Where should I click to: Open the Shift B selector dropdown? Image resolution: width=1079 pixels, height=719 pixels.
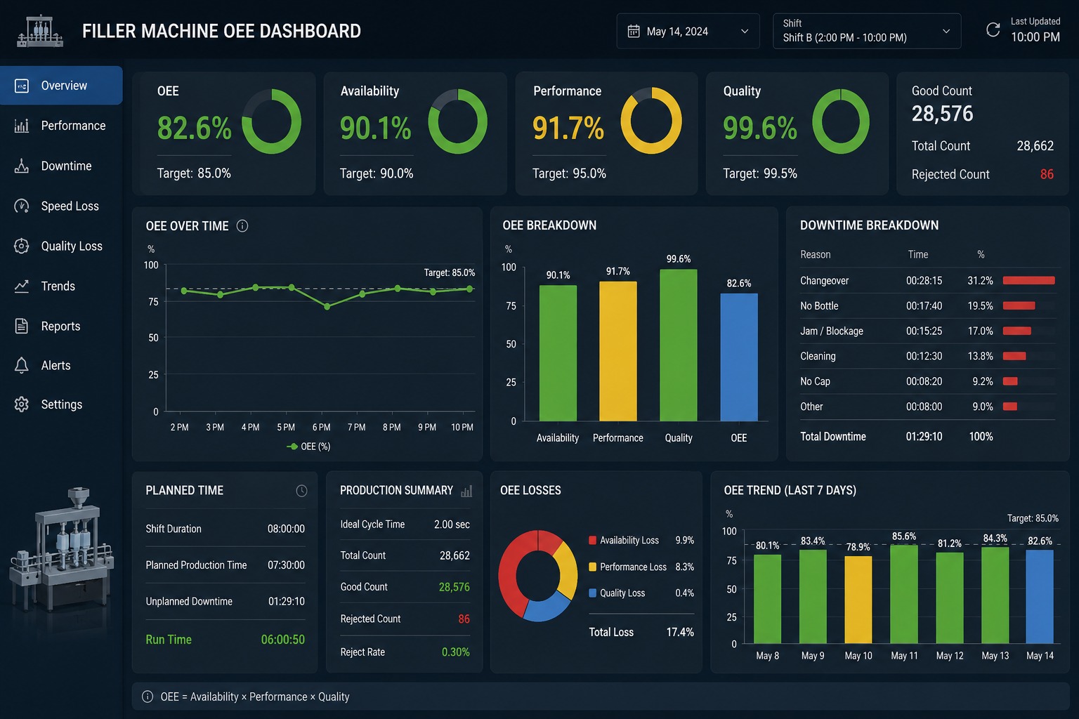(x=867, y=31)
